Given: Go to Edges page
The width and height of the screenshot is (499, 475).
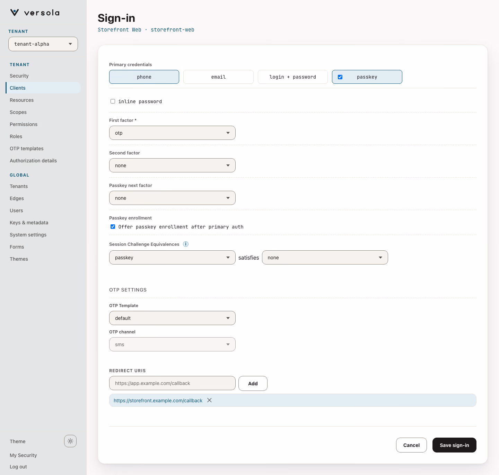Looking at the screenshot, I should (43, 198).
